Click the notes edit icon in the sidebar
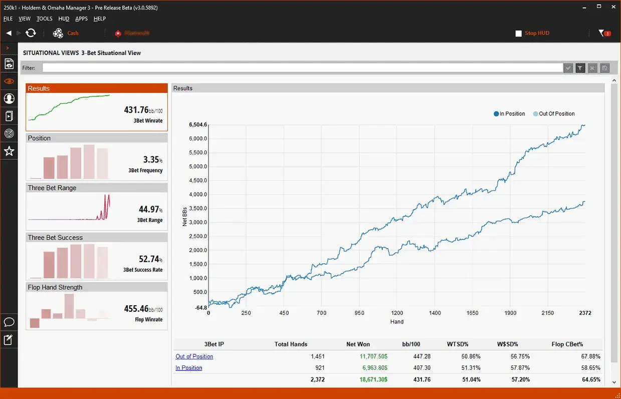 [9, 339]
